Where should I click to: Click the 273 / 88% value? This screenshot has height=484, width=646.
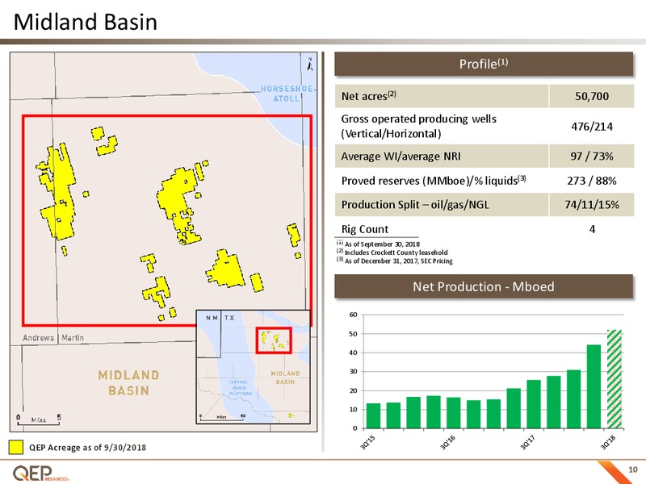coord(592,181)
